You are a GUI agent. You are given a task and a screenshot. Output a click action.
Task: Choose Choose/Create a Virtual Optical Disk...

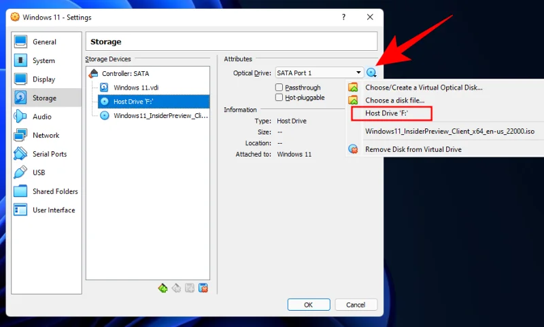point(424,88)
